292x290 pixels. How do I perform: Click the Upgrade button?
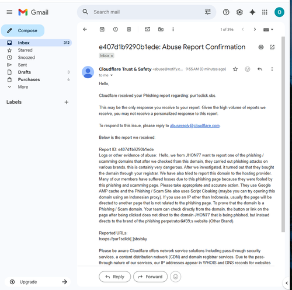37,282
